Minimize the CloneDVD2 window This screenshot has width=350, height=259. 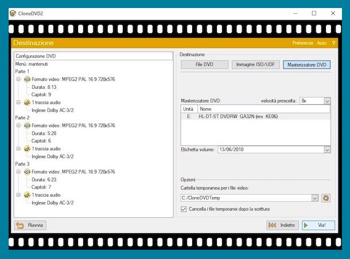(x=295, y=14)
